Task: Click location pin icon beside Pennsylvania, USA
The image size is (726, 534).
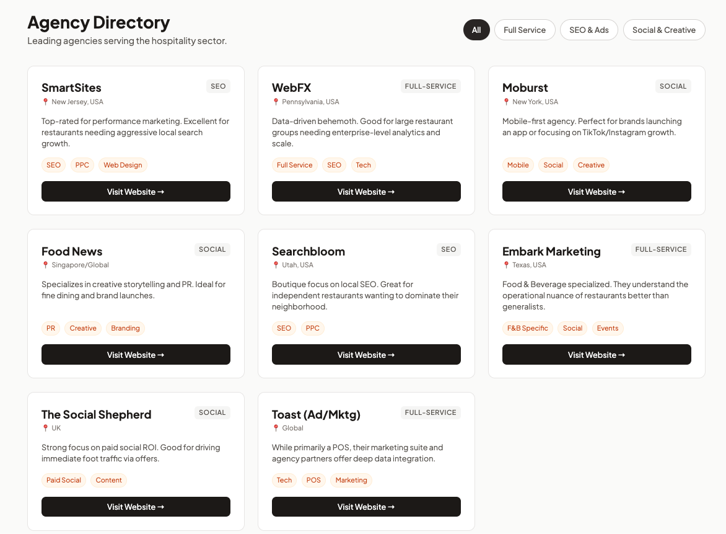Action: click(276, 102)
